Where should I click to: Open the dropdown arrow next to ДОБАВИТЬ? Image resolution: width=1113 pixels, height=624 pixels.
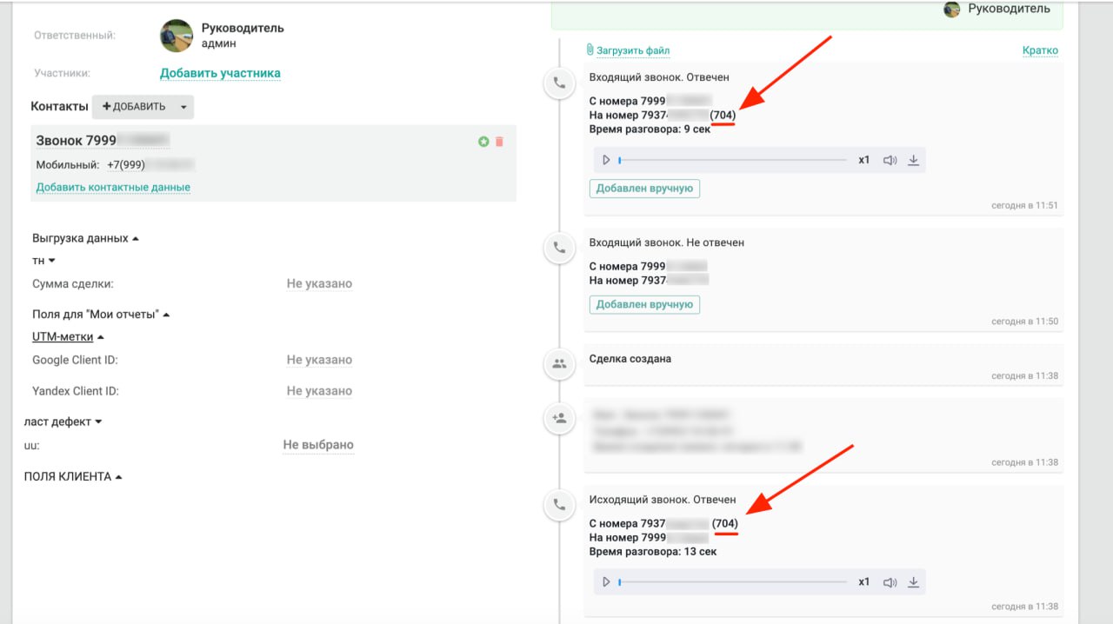click(183, 107)
